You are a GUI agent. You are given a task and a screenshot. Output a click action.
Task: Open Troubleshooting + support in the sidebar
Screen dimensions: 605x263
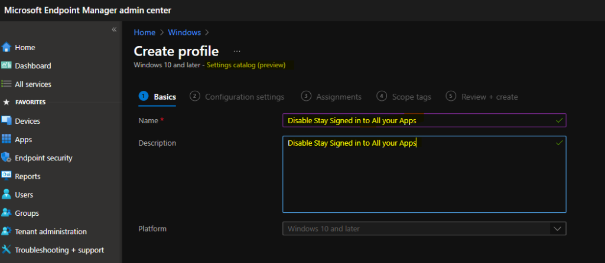coord(61,250)
